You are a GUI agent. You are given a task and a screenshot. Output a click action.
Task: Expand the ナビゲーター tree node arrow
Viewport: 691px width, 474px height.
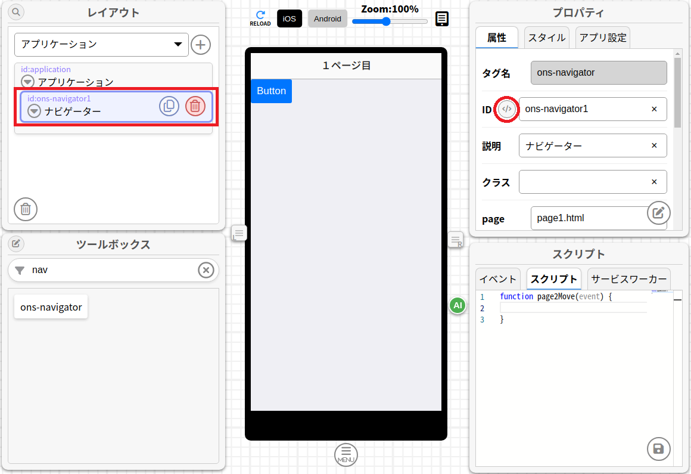[35, 111]
